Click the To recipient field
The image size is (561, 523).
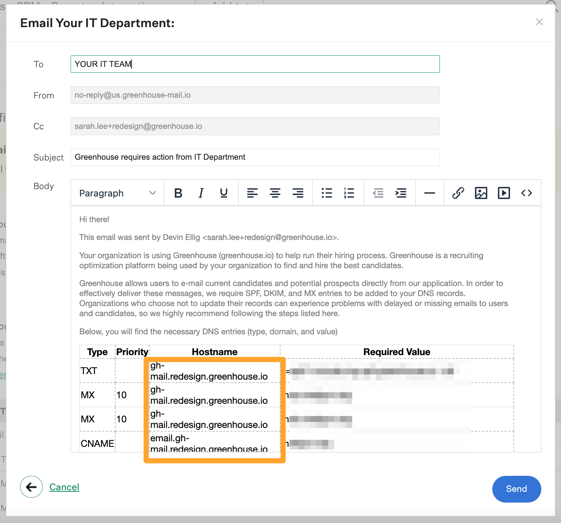coord(255,64)
